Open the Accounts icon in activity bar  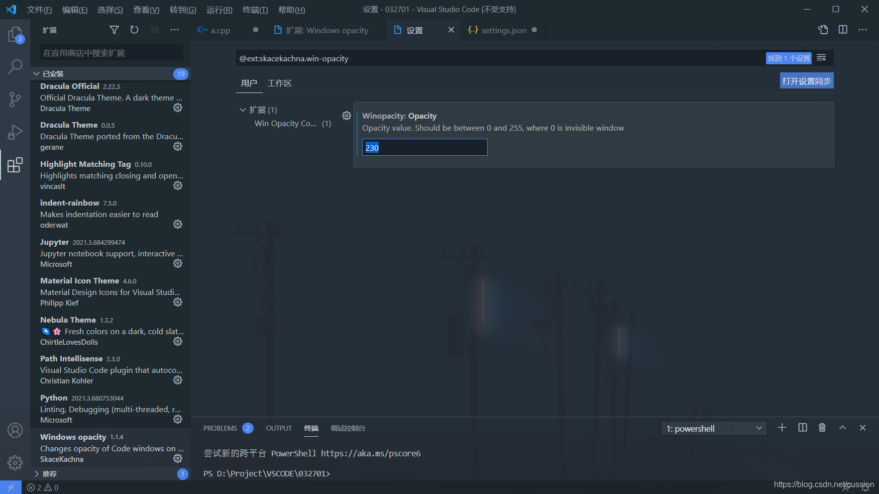[x=15, y=430]
